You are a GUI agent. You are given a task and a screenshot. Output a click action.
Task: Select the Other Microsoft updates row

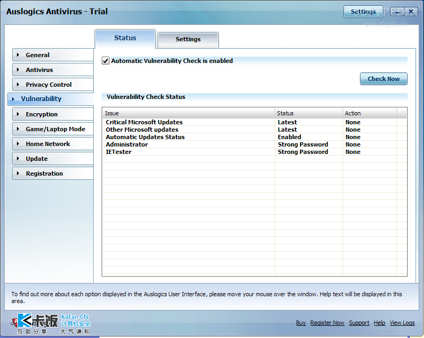click(254, 130)
